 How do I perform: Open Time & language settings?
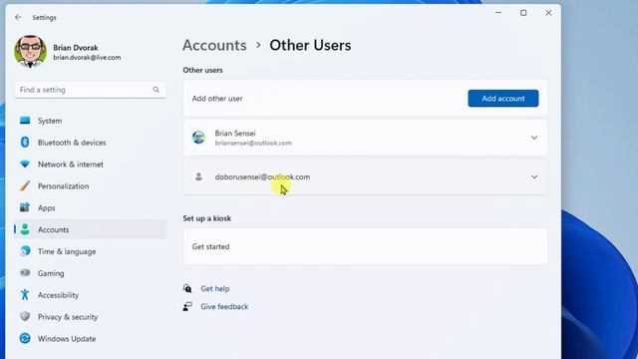pos(90,251)
